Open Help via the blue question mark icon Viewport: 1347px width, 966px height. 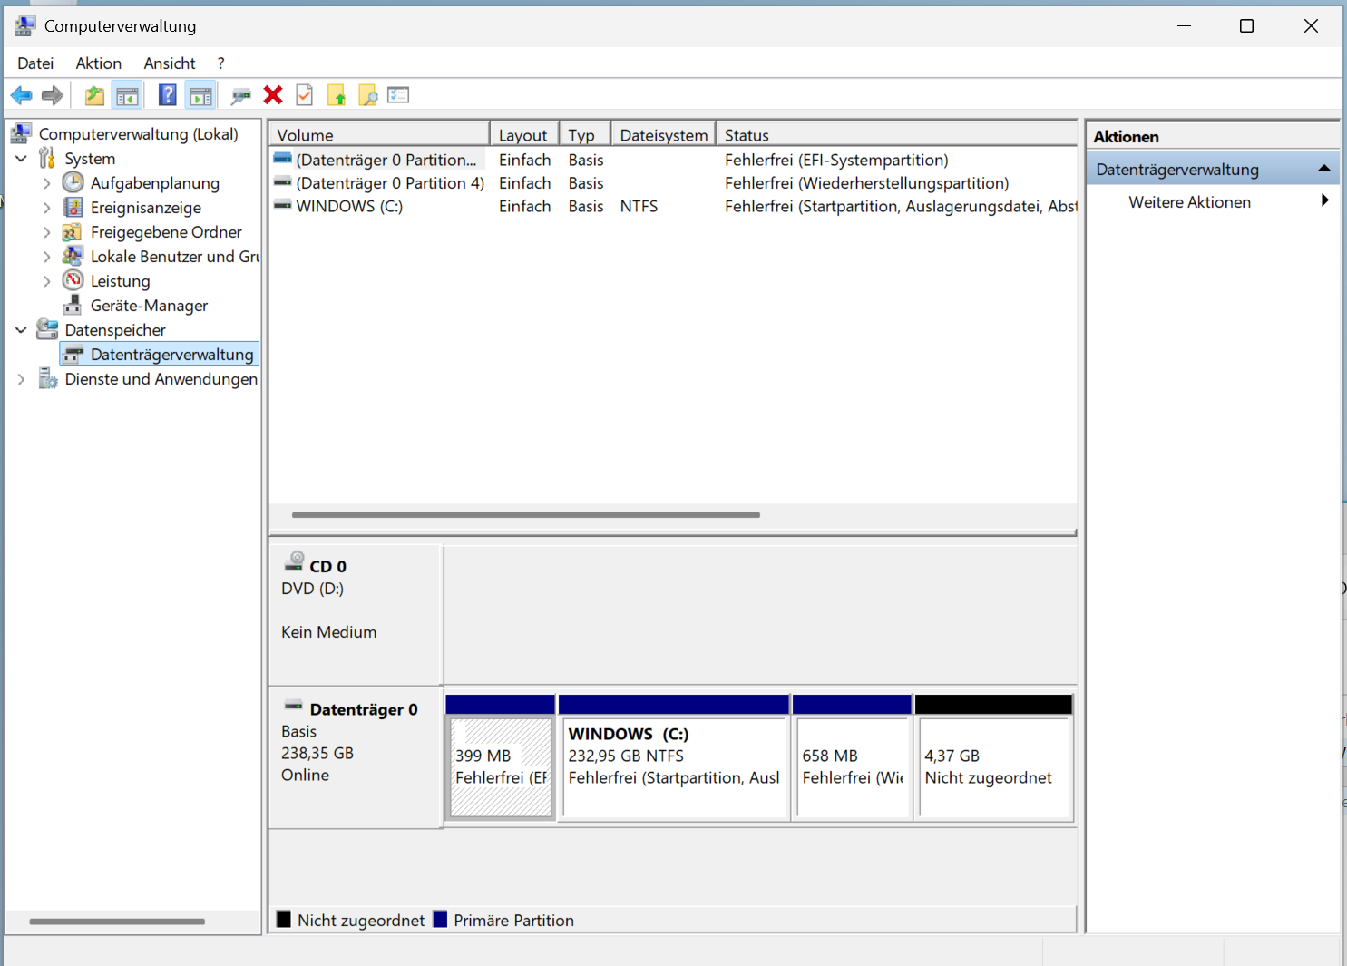(x=168, y=95)
